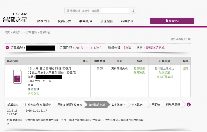Viewport: 207px width, 132px height.
Task: Click inside the search input field
Action: [x=115, y=11]
